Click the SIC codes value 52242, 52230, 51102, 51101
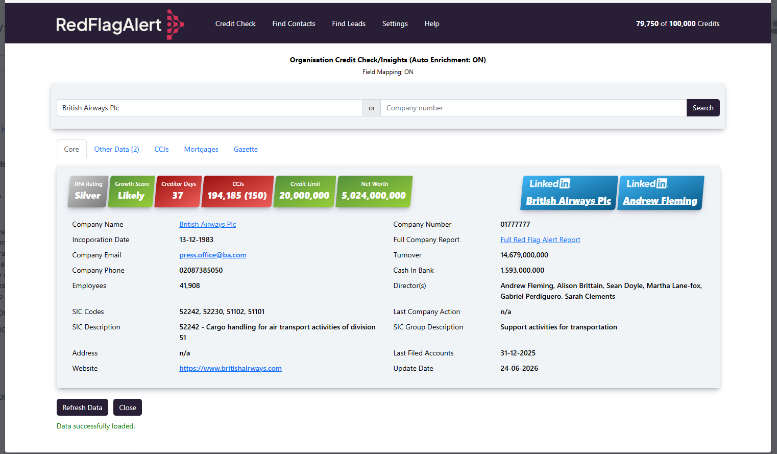 tap(222, 312)
